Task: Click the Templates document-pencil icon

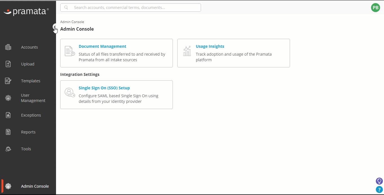Action: tap(8, 81)
